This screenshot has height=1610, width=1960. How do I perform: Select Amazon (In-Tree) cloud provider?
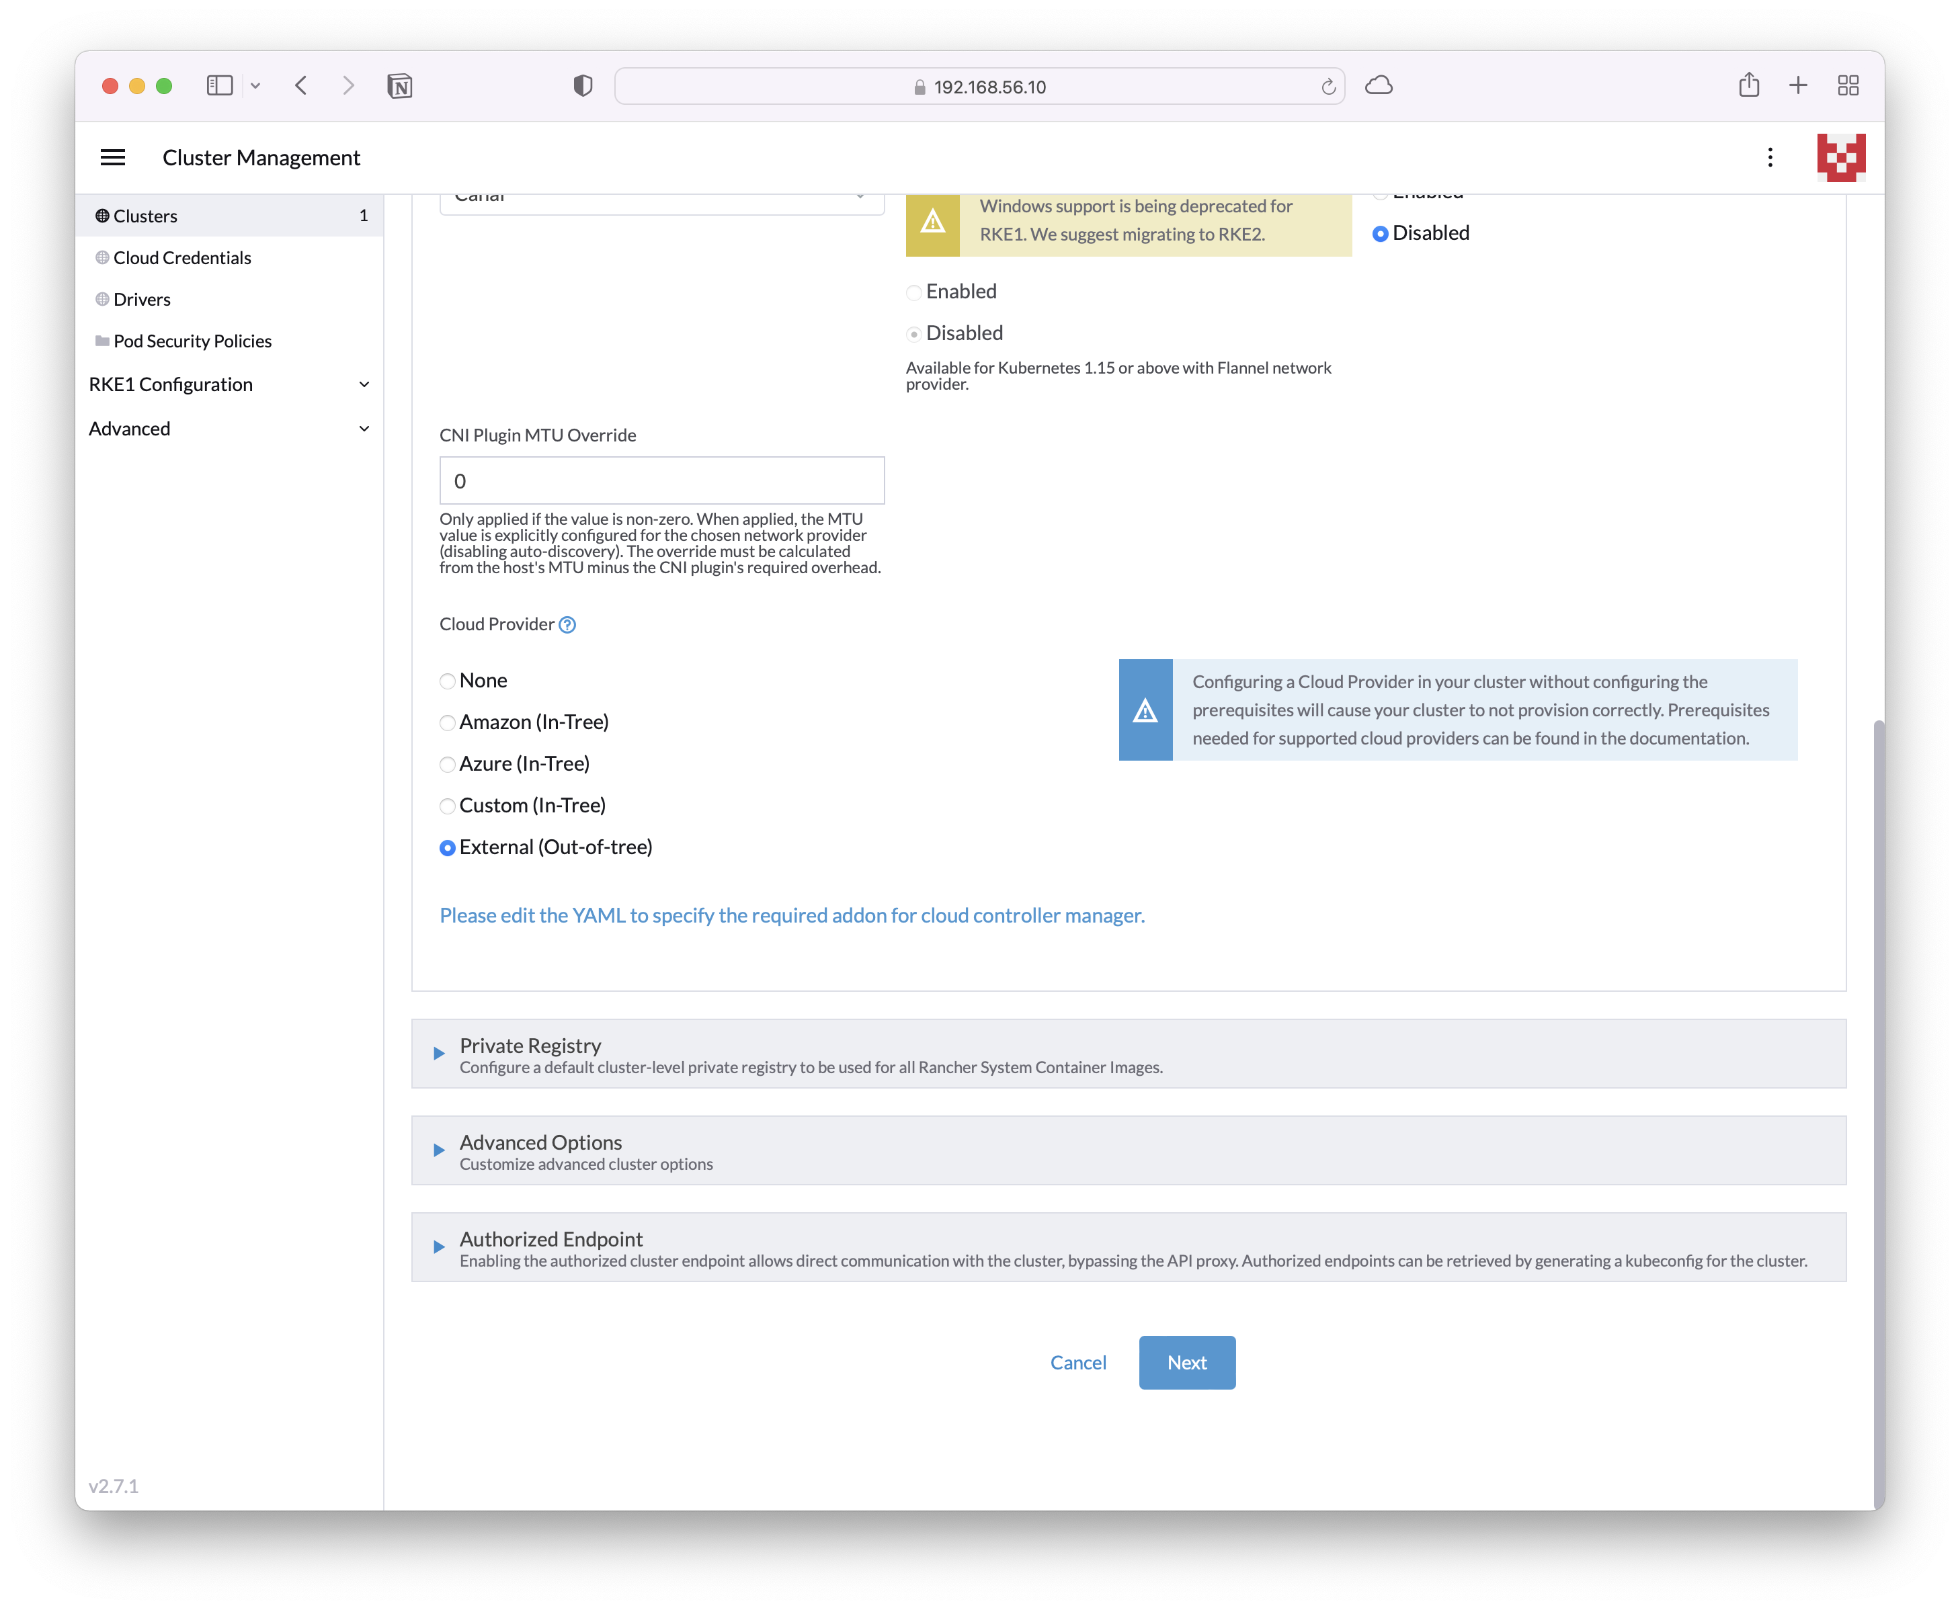(x=448, y=724)
